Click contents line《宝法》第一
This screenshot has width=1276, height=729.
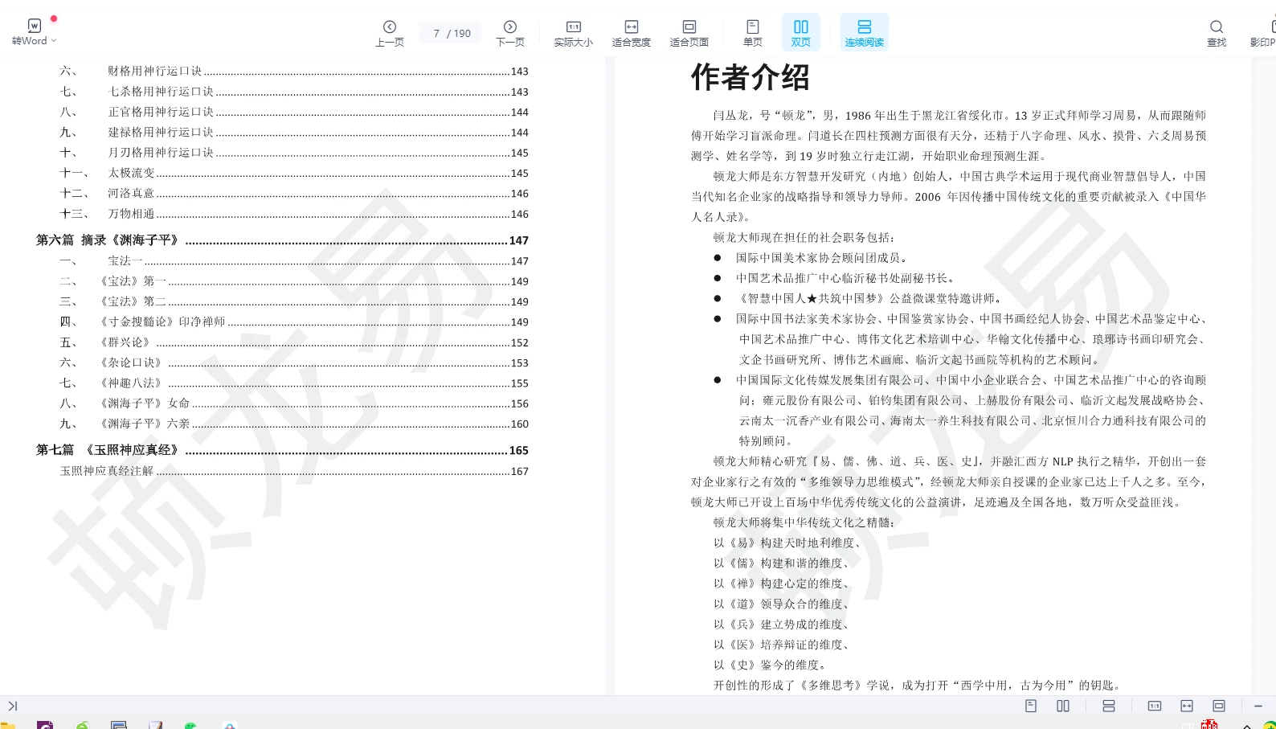pos(294,281)
